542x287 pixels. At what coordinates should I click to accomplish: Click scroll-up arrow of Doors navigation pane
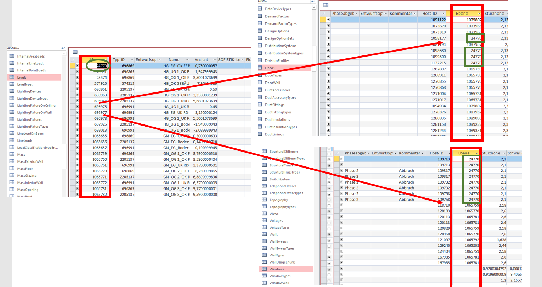pyautogui.click(x=314, y=7)
